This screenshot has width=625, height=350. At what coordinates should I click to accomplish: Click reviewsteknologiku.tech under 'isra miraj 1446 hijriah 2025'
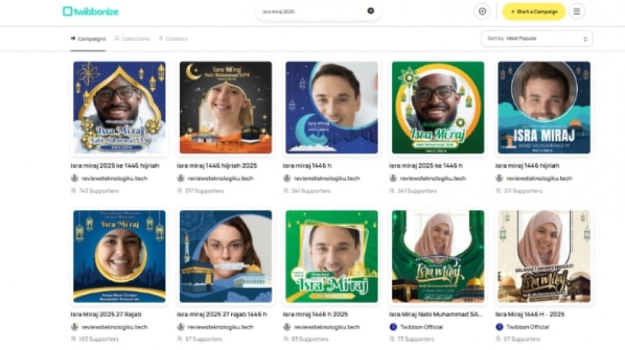[x=220, y=178]
